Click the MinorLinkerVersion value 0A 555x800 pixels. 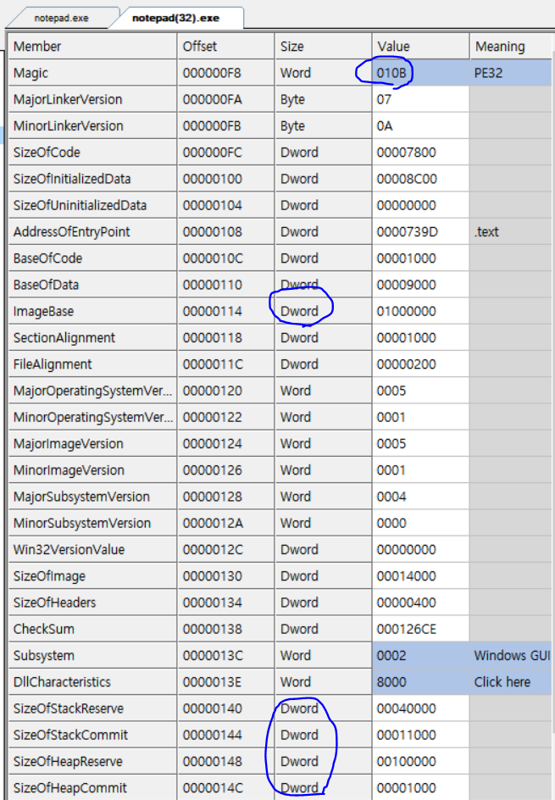[420, 126]
